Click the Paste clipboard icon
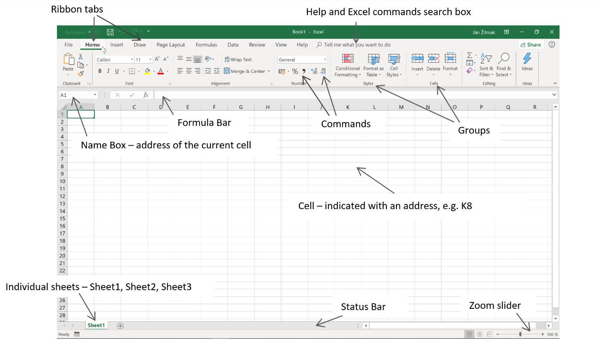603x347 pixels. [68, 59]
